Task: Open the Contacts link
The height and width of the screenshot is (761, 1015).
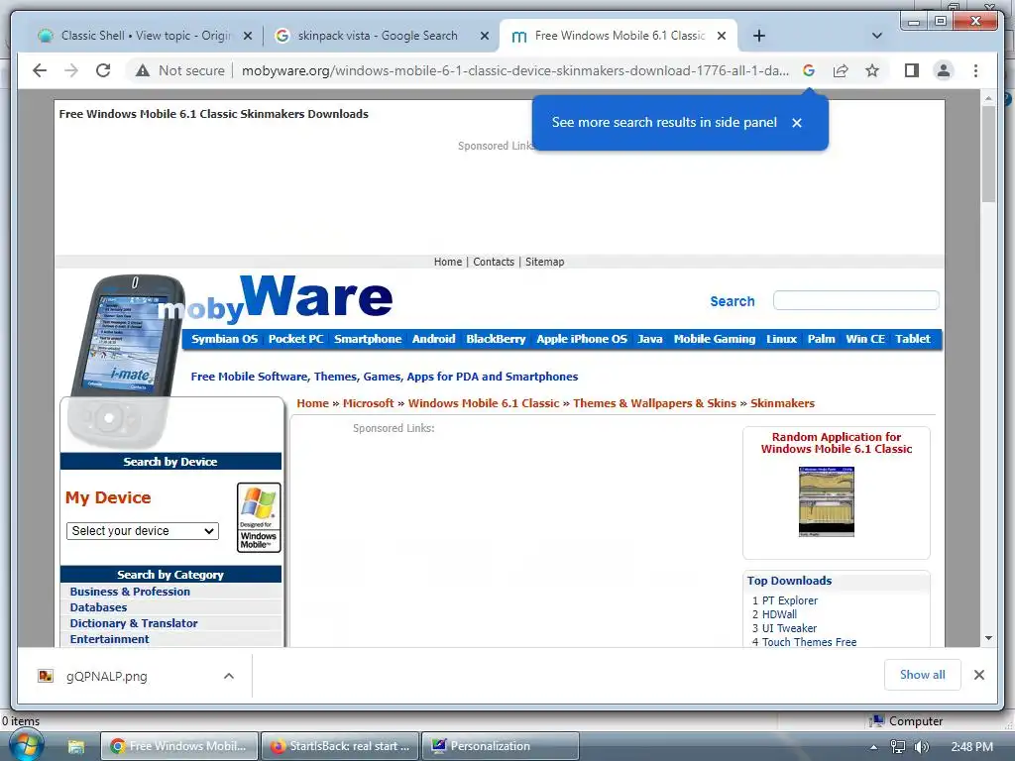Action: click(494, 262)
